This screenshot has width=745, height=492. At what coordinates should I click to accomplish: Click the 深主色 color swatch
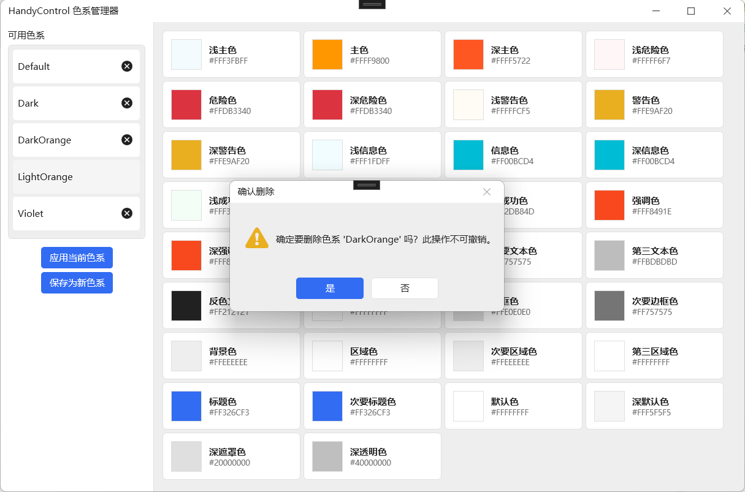pos(468,55)
